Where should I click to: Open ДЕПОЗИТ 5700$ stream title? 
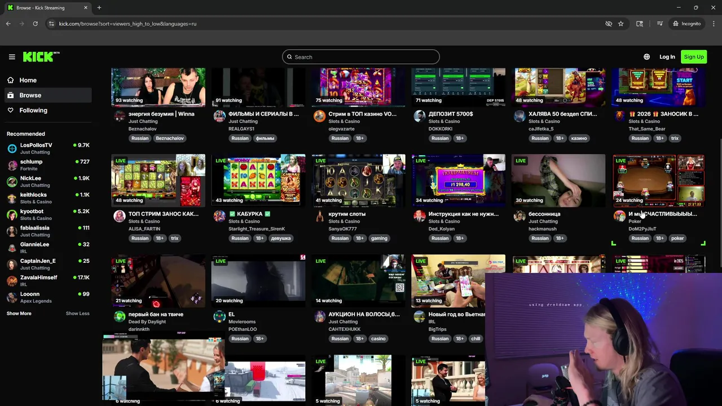click(x=451, y=114)
